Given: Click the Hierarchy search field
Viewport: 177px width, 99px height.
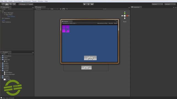Looking at the screenshot, I should [x=20, y=9].
